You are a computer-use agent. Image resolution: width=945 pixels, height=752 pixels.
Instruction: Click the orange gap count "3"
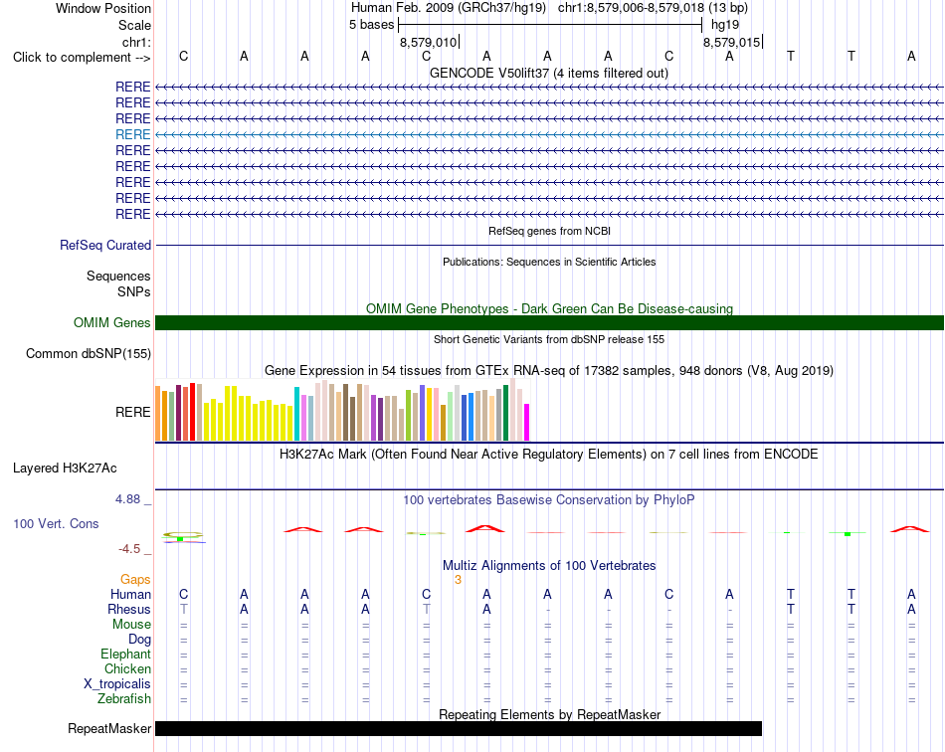[458, 580]
